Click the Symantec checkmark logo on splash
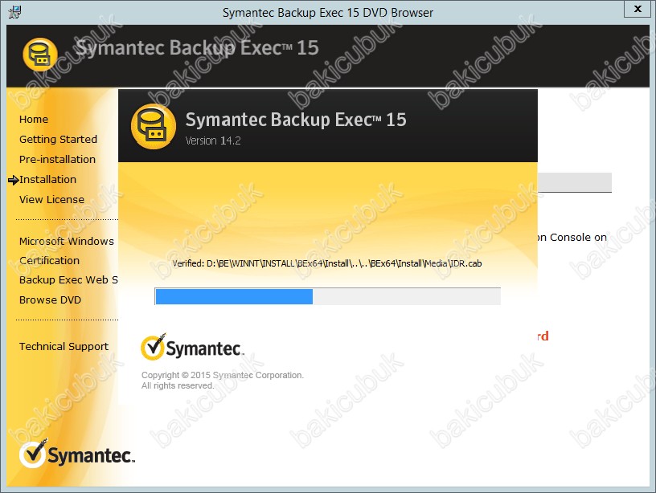The width and height of the screenshot is (656, 493). 192,347
